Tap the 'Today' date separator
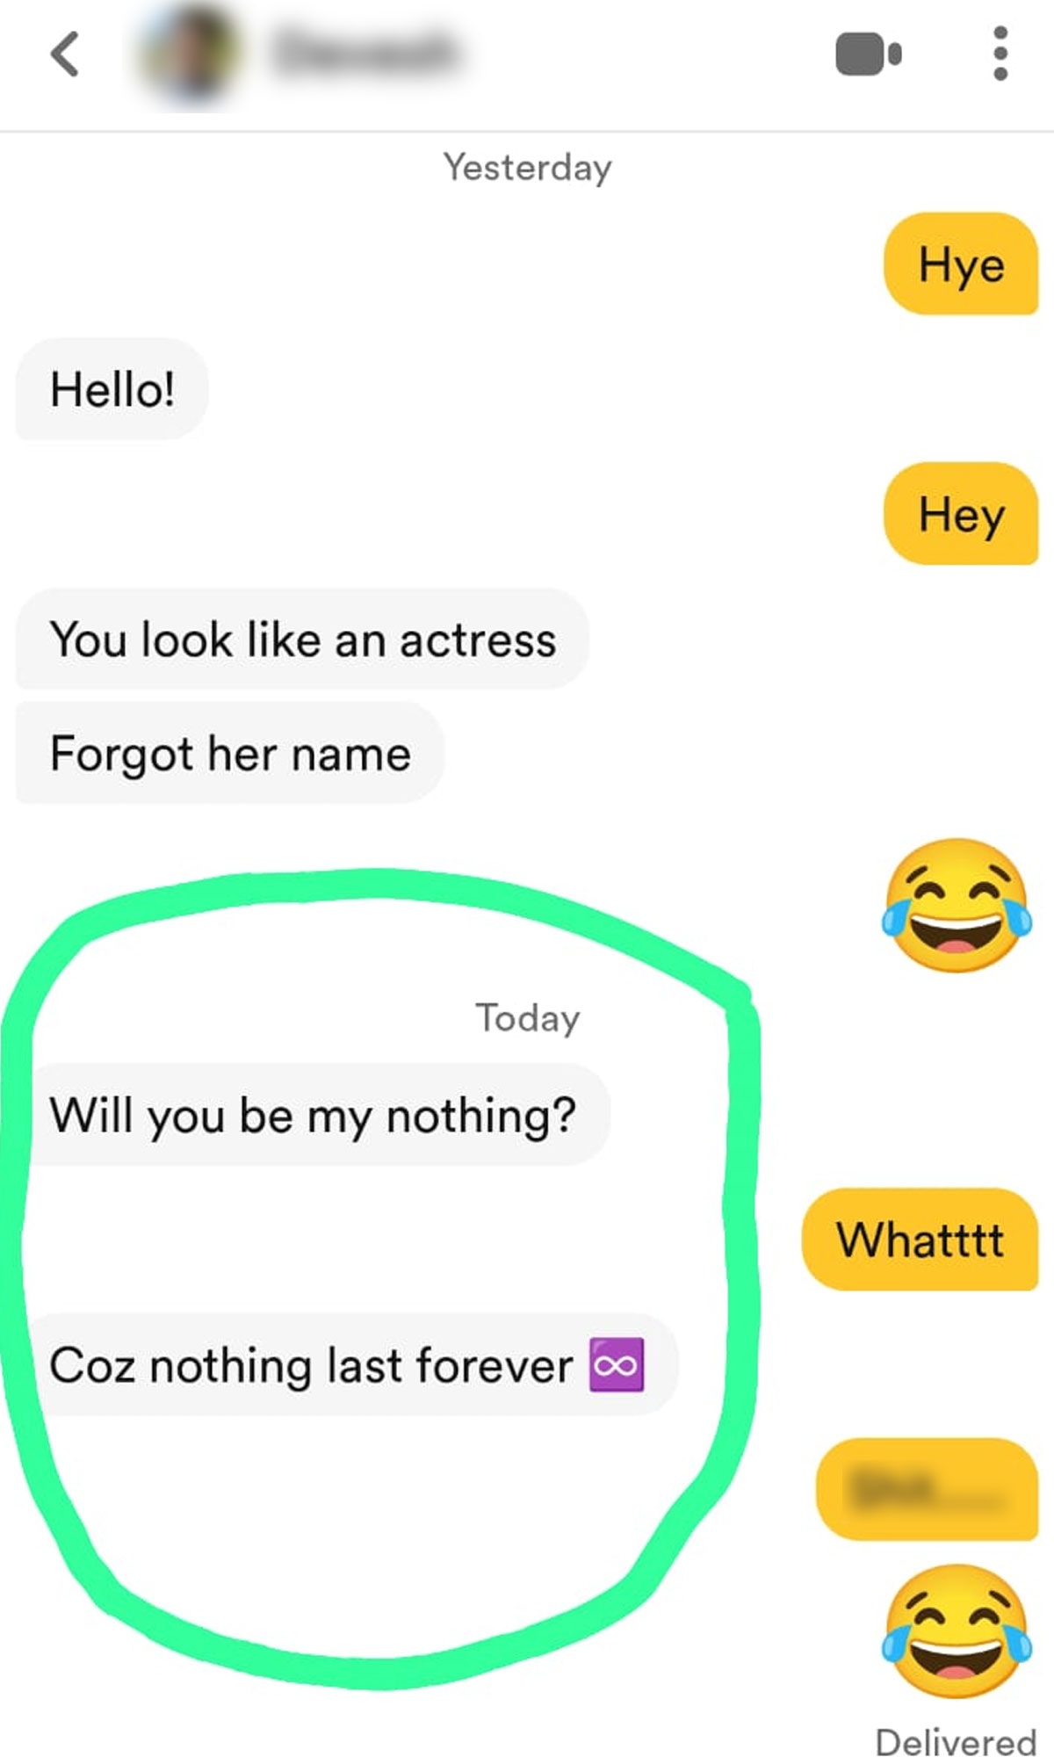This screenshot has height=1757, width=1054. [528, 1018]
